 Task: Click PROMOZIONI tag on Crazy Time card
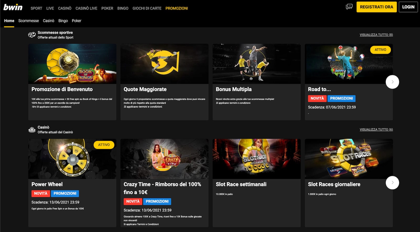pos(157,201)
